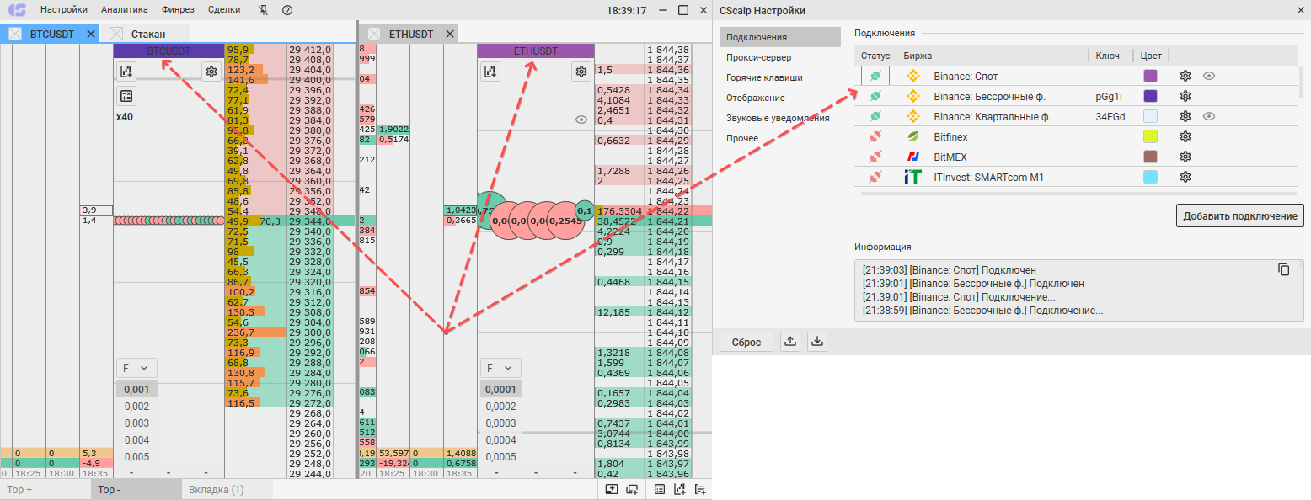Click the export settings upload icon
Image resolution: width=1311 pixels, height=500 pixels.
789,342
